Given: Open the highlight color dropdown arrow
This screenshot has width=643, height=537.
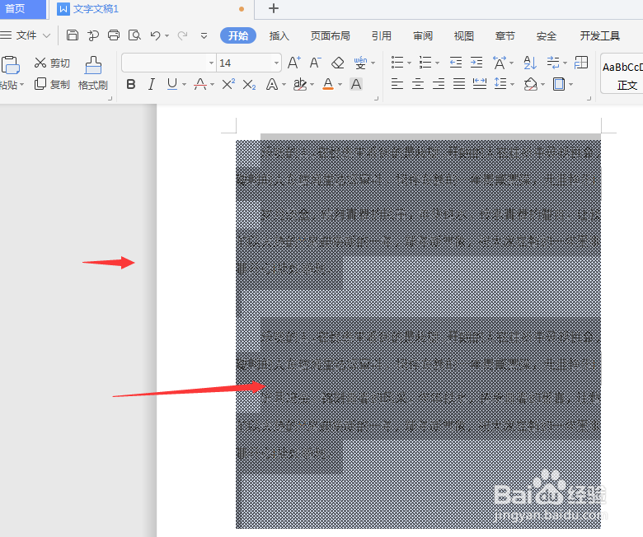Looking at the screenshot, I should [x=312, y=85].
